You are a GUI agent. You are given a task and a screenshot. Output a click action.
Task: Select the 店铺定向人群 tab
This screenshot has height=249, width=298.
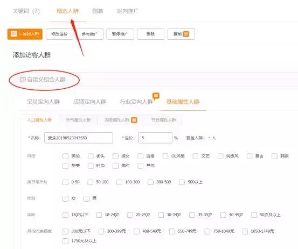(x=89, y=102)
